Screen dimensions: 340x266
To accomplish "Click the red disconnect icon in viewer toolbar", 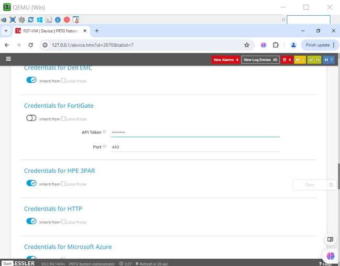I will coord(67,20).
